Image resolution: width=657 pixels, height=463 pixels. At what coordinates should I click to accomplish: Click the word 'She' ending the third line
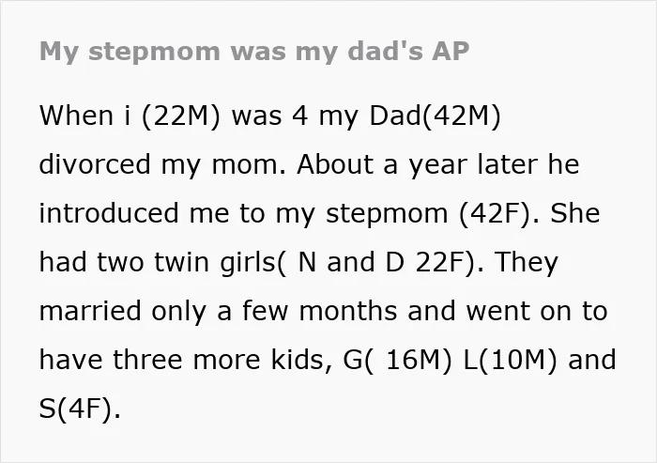pyautogui.click(x=574, y=213)
